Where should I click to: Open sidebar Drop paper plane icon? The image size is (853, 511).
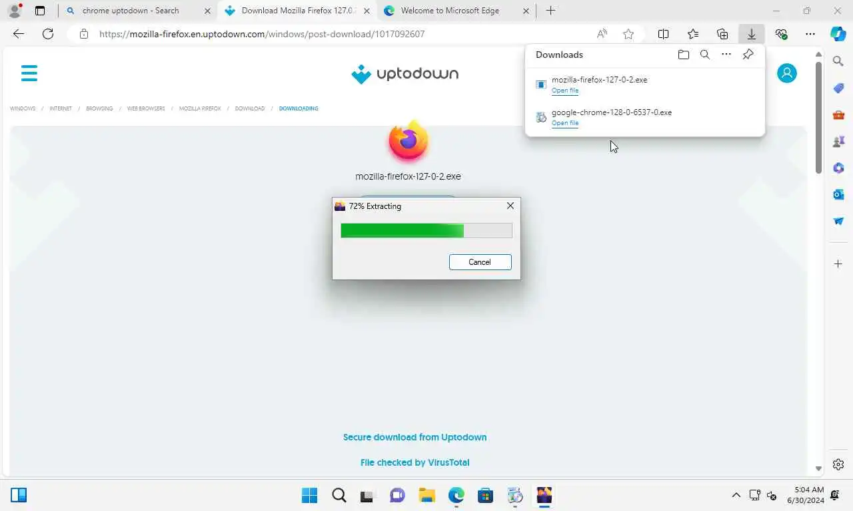[x=838, y=221]
